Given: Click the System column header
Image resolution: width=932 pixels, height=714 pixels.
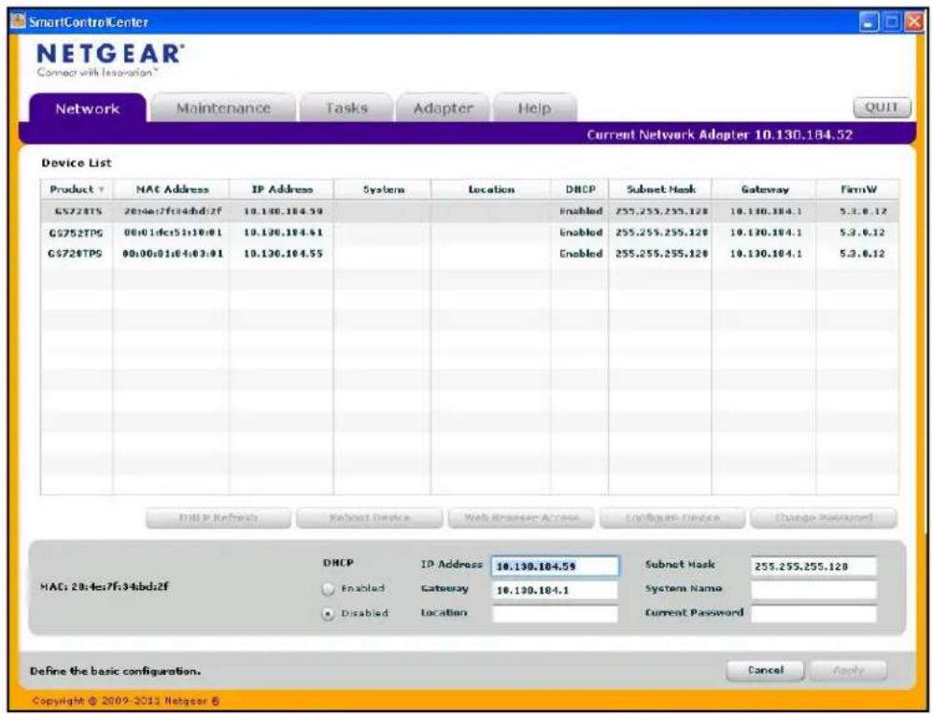Looking at the screenshot, I should [x=383, y=189].
